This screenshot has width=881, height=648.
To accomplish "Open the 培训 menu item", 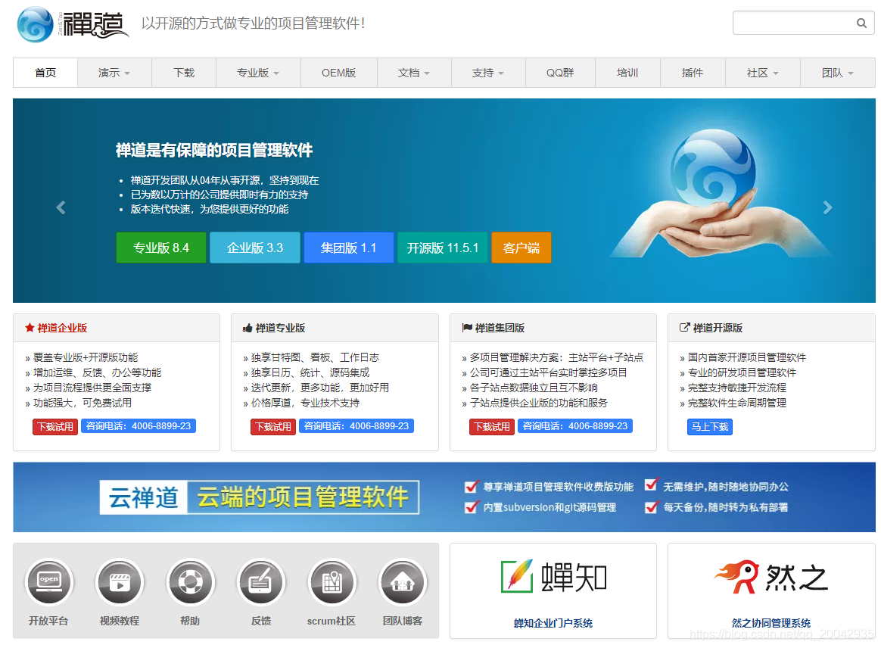I will coord(627,73).
